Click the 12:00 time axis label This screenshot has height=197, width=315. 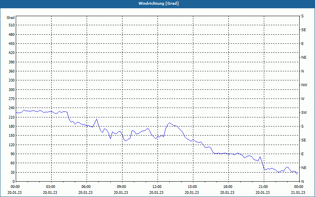point(156,187)
